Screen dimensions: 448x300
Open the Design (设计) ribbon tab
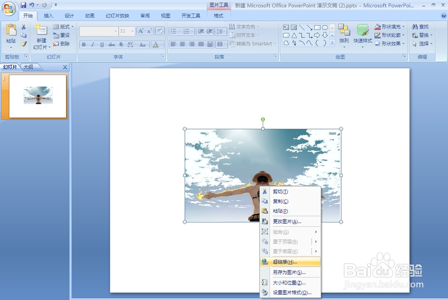coord(69,16)
